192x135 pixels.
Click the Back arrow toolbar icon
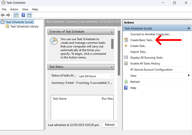[3, 15]
